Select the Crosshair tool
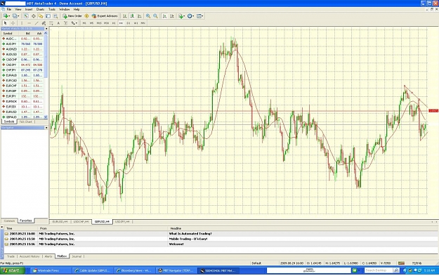439x276 pixels. 13,23
